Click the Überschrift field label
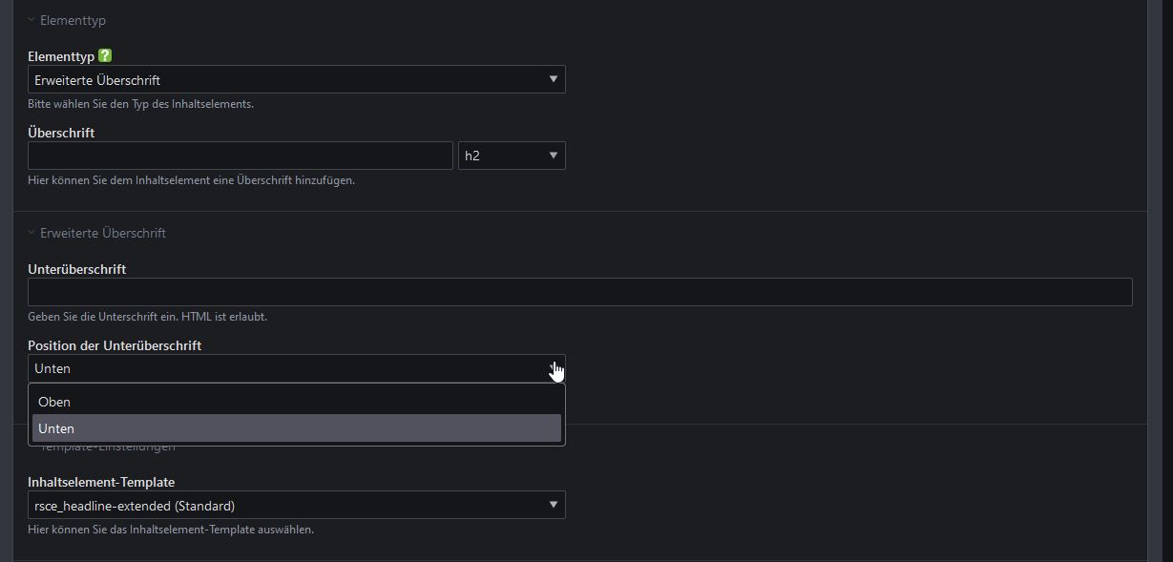The height and width of the screenshot is (562, 1173). pos(61,133)
